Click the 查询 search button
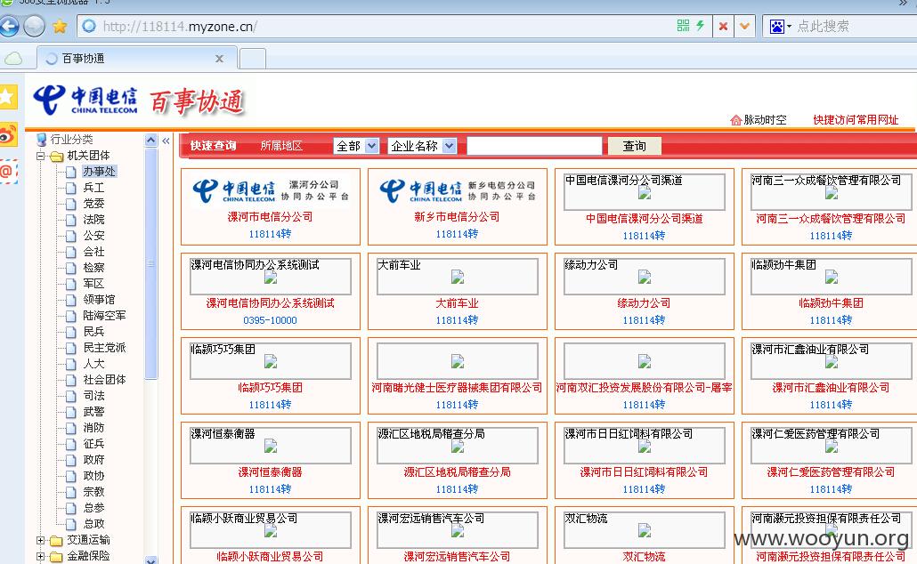Screen dimensions: 917x564 pyautogui.click(x=635, y=146)
